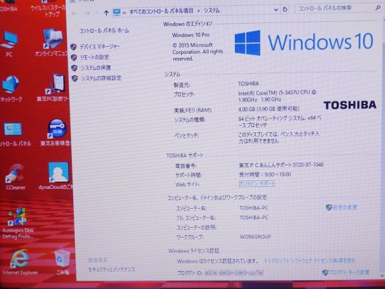Launch CCleaner from the desktop
The image size is (385, 289).
[x=15, y=177]
